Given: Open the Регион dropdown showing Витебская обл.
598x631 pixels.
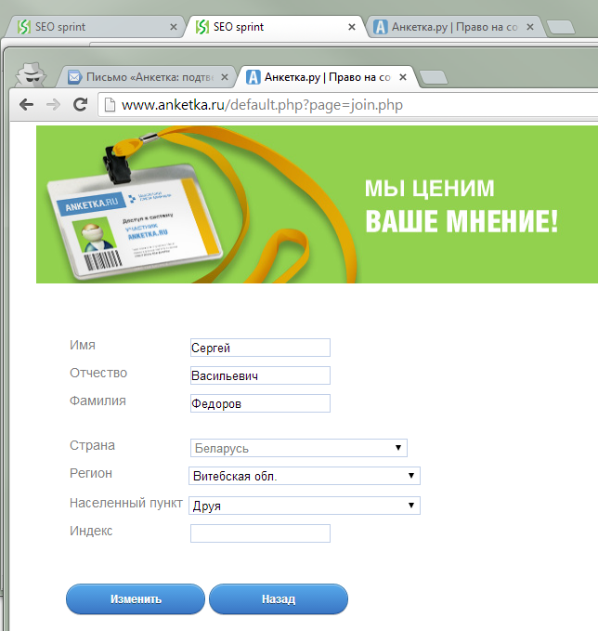Looking at the screenshot, I should tap(305, 476).
